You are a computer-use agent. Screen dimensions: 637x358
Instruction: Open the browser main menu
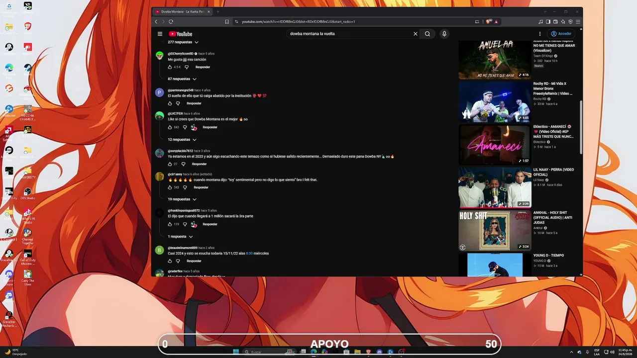point(578,21)
